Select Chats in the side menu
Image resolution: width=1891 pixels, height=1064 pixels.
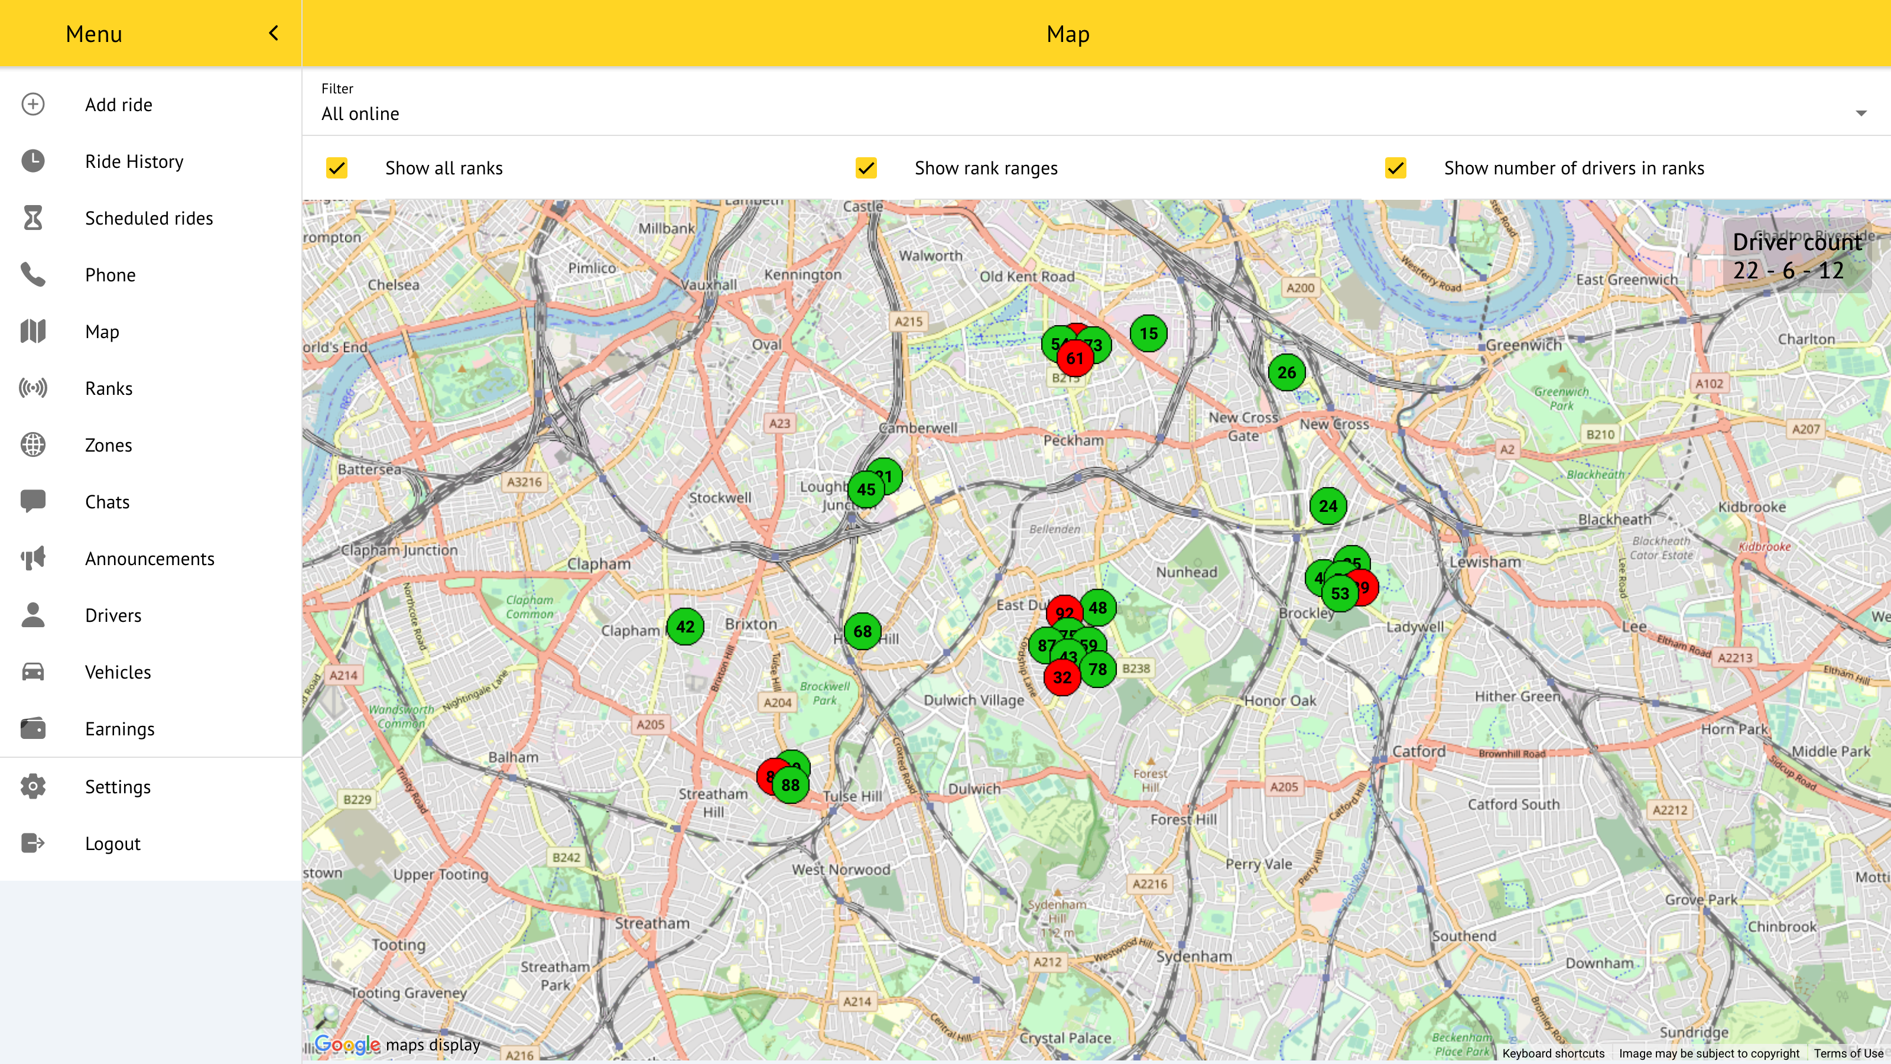click(x=107, y=501)
